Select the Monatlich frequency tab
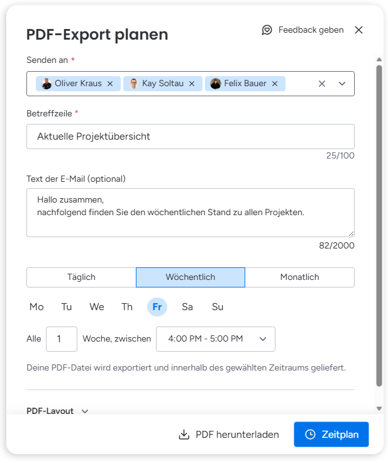Screen dimensions: 388x463 (300, 277)
